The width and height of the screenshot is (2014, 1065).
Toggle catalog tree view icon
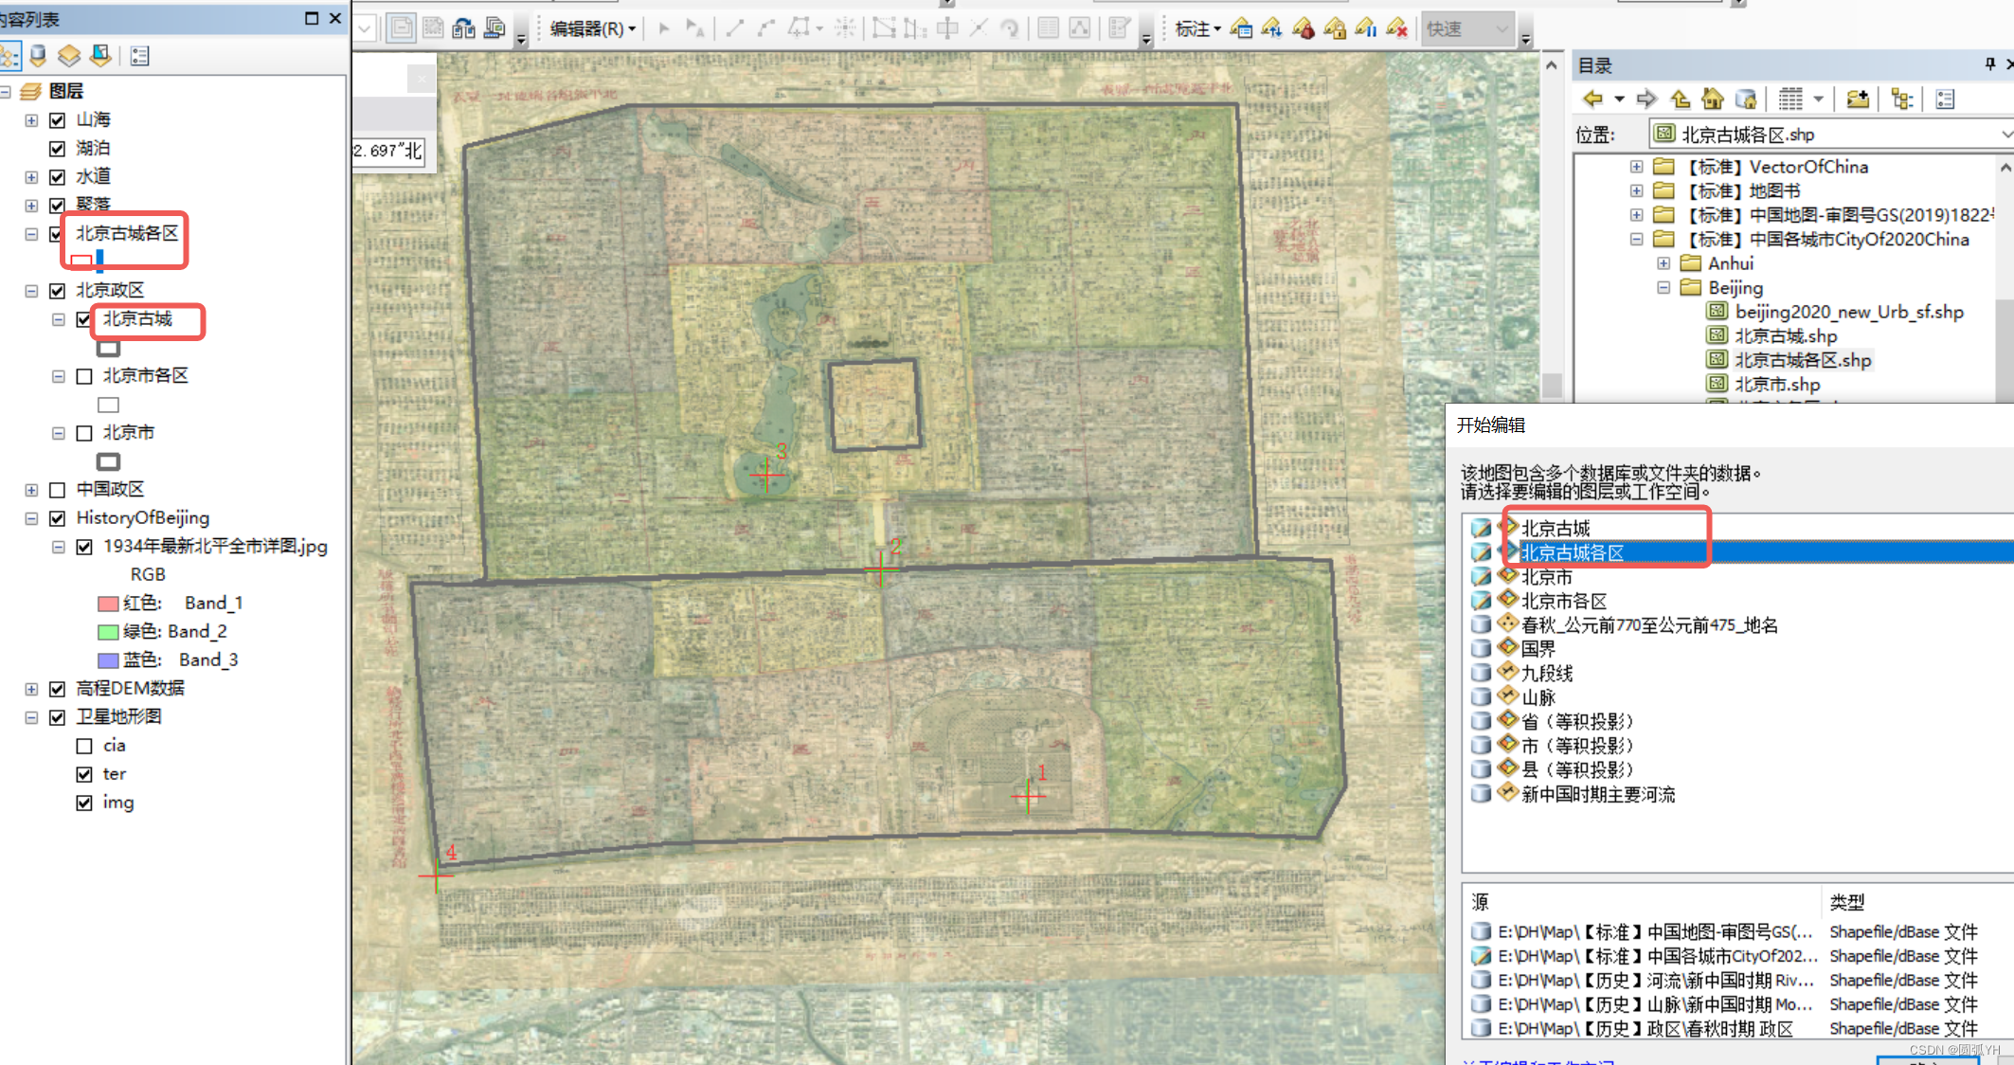click(1901, 99)
